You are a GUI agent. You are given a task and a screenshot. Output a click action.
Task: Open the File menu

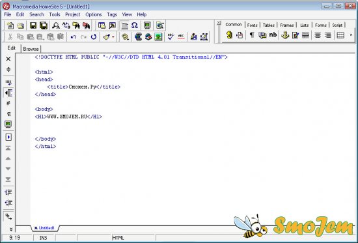point(8,14)
